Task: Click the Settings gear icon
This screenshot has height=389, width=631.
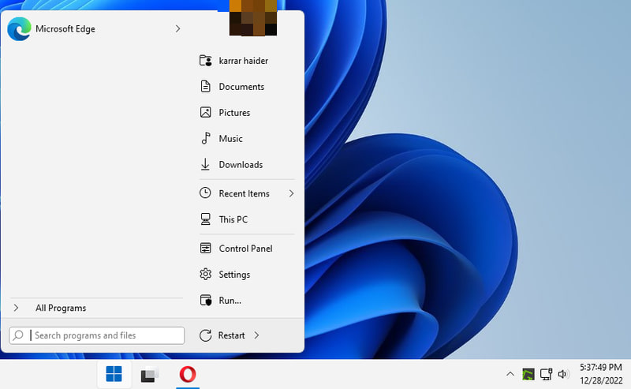Action: [205, 275]
